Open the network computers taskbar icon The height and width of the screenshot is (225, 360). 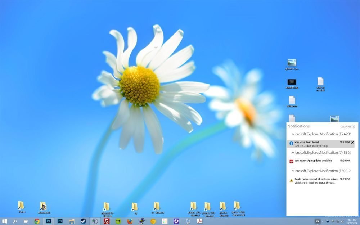pos(141,221)
